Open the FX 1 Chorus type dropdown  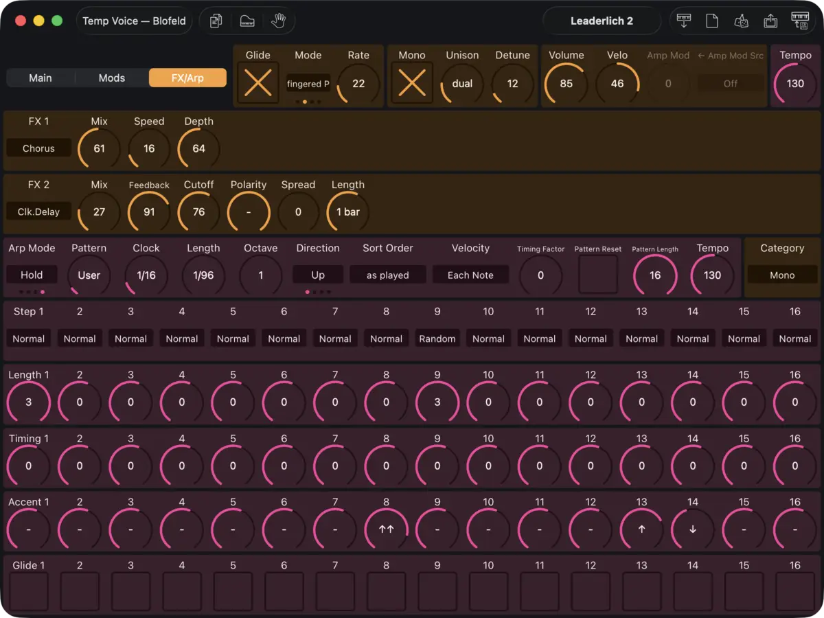tap(38, 148)
